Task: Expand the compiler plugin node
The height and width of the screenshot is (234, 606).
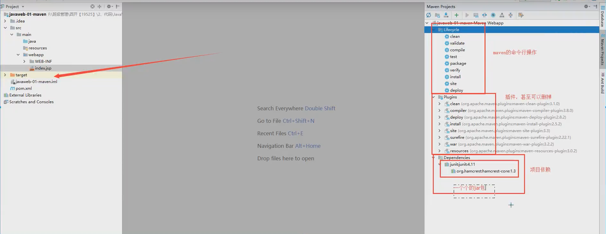Action: 440,111
